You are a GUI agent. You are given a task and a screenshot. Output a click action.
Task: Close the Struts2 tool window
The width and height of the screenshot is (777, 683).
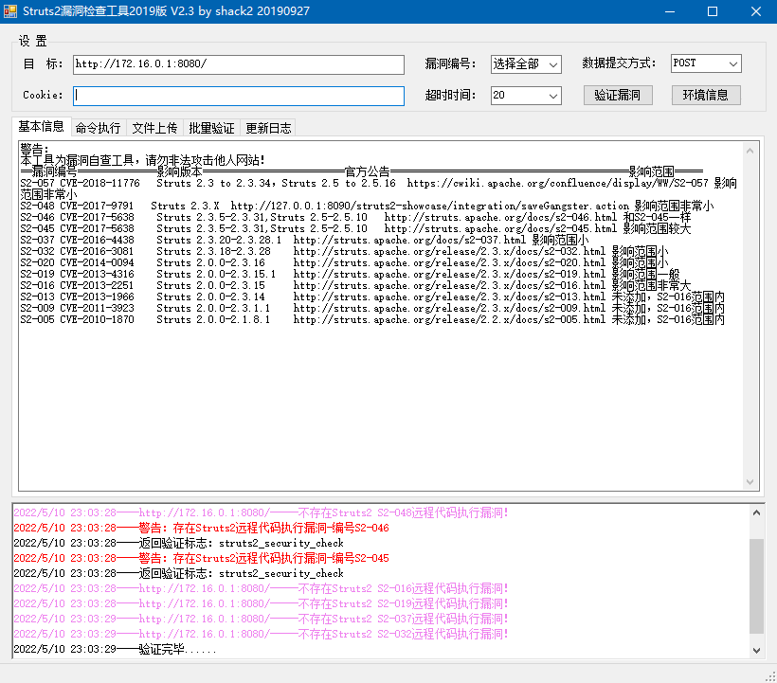click(756, 11)
